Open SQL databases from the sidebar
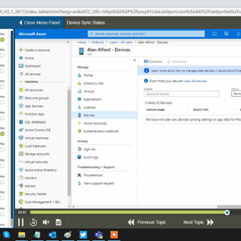Image resolution: width=241 pixels, height=241 pixels. point(32,122)
